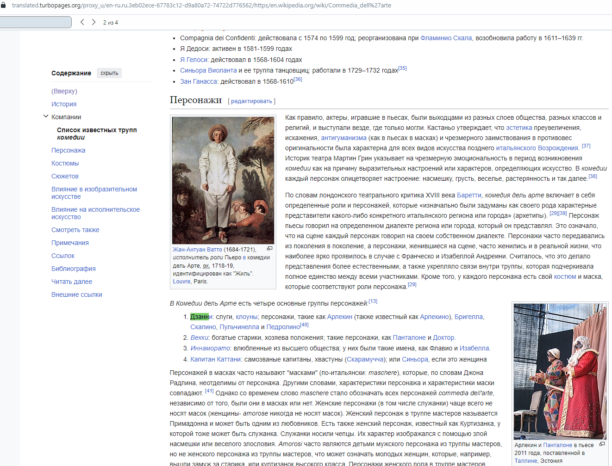Image resolution: width=612 pixels, height=466 pixels.
Task: Follow the антигуманизма link
Action: (343, 138)
